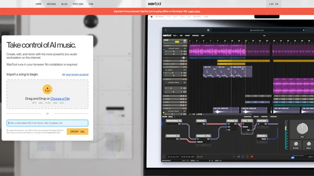
Task: Click HOME in the top navigation
Action: 38,4
